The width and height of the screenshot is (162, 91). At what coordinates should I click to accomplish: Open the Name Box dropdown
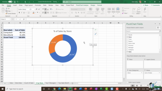click(x=10, y=19)
